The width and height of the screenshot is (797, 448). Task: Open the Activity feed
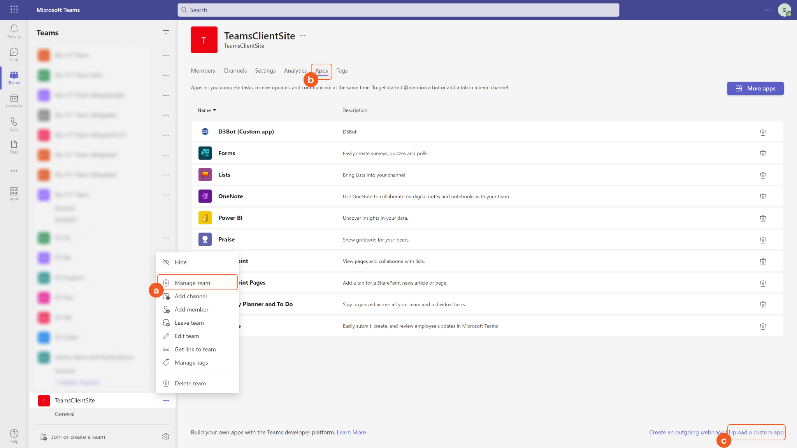point(14,31)
